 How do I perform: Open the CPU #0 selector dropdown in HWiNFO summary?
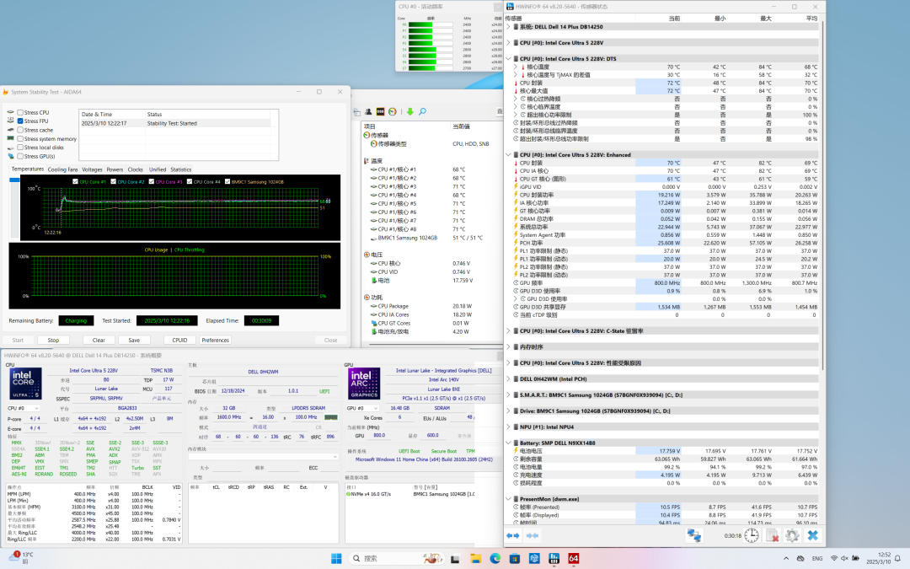(23, 408)
